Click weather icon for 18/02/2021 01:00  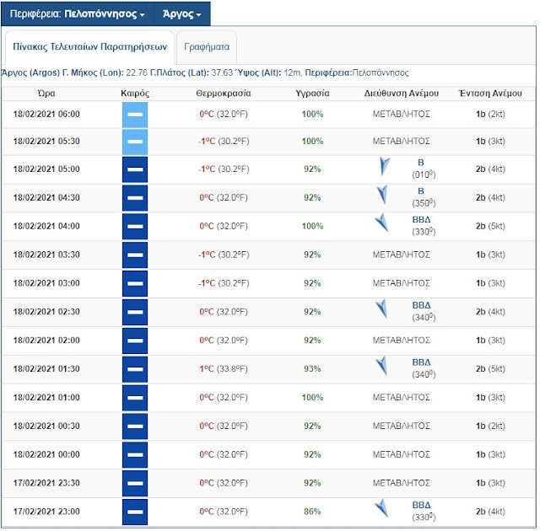pos(135,398)
